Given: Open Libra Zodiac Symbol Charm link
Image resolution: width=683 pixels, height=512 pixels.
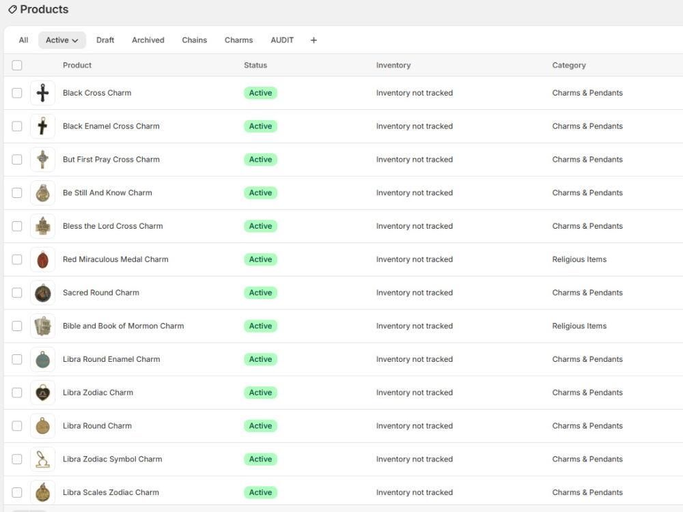Looking at the screenshot, I should 113,459.
